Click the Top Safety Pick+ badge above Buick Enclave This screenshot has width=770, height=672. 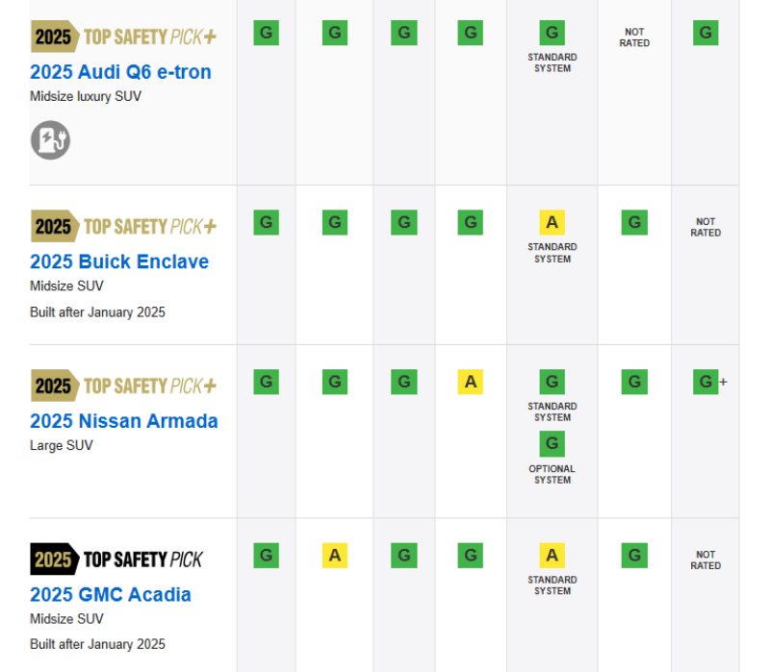point(123,226)
